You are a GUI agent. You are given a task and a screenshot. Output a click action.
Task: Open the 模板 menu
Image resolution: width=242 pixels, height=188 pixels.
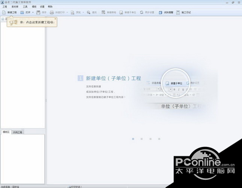click(34, 7)
